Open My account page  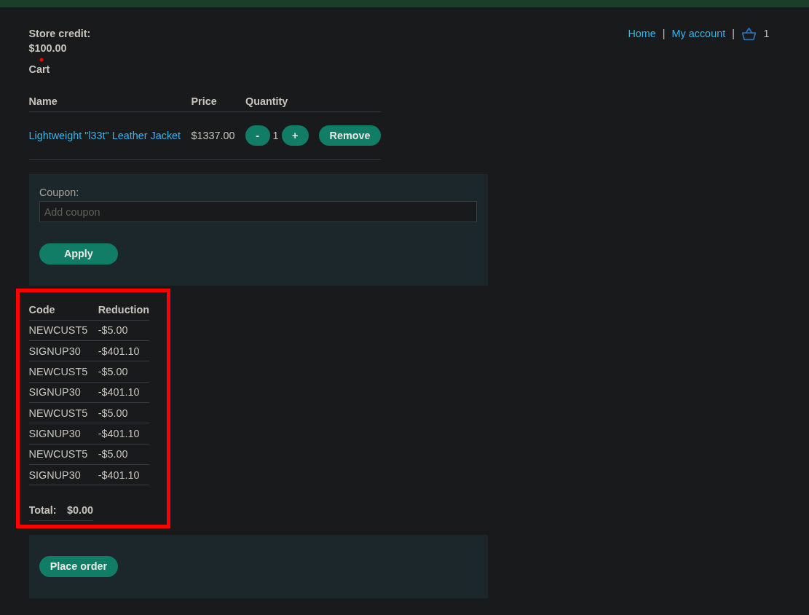tap(698, 34)
